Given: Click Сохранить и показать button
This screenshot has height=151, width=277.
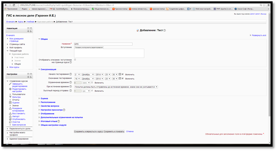Looking at the screenshot, I should [x=114, y=131].
